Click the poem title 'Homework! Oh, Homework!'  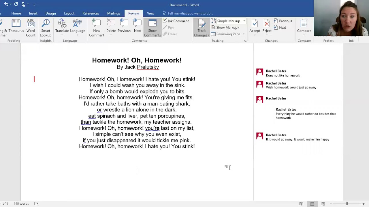[137, 60]
